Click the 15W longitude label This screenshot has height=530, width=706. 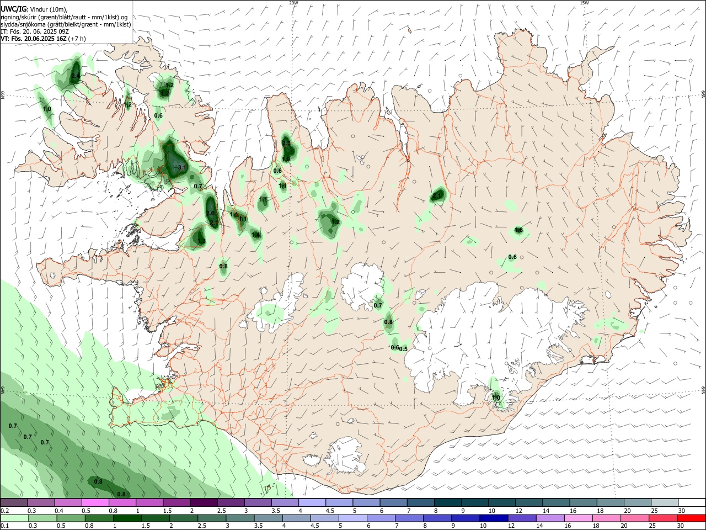pos(584,3)
